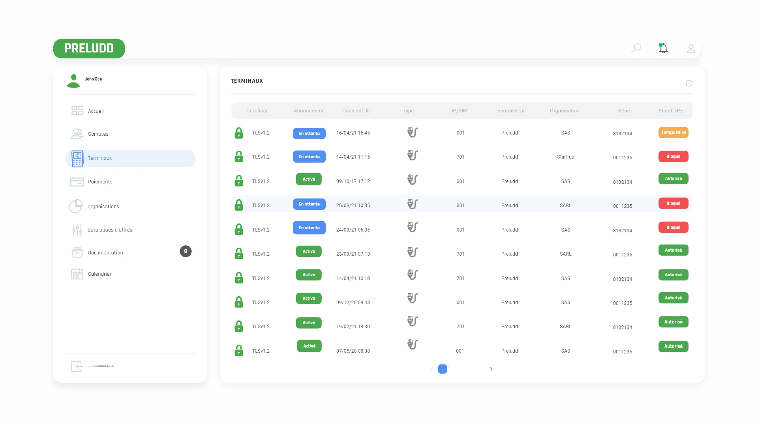Image resolution: width=758 pixels, height=426 pixels.
Task: Open Accueil in the sidebar
Action: (96, 111)
